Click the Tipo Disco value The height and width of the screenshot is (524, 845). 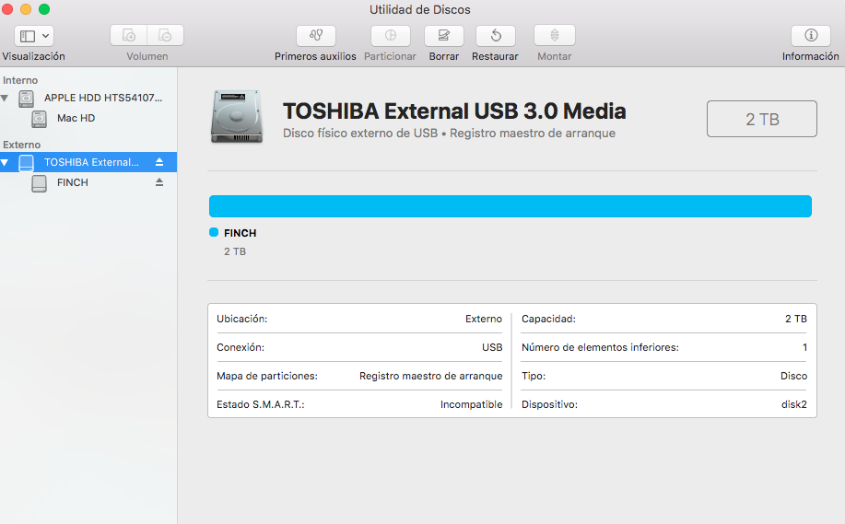(x=793, y=376)
